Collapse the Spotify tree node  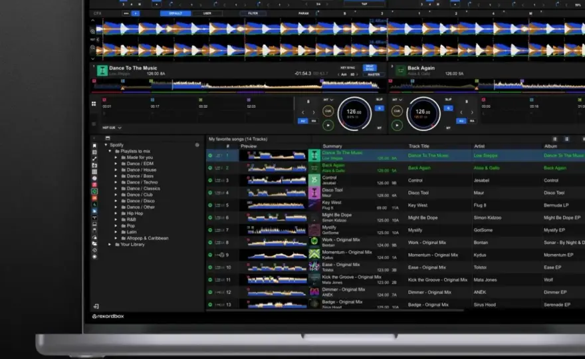pyautogui.click(x=106, y=145)
